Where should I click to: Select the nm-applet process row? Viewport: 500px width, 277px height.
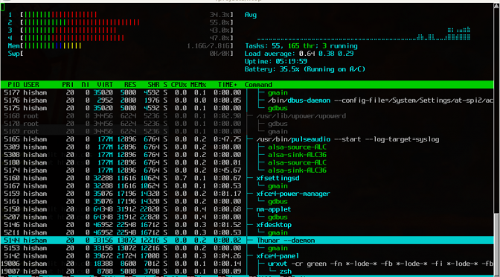pos(247,209)
